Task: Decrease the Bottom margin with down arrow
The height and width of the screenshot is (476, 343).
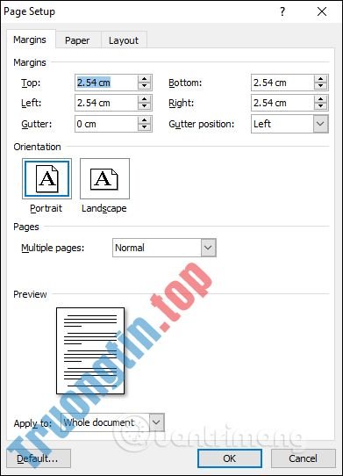Action: coord(320,86)
